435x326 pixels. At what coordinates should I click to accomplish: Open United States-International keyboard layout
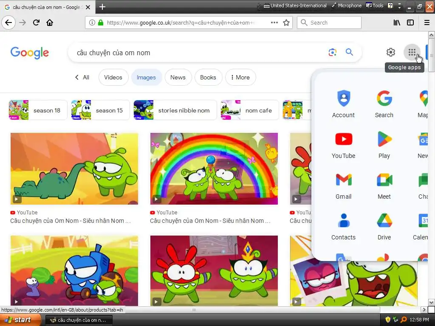295,6
